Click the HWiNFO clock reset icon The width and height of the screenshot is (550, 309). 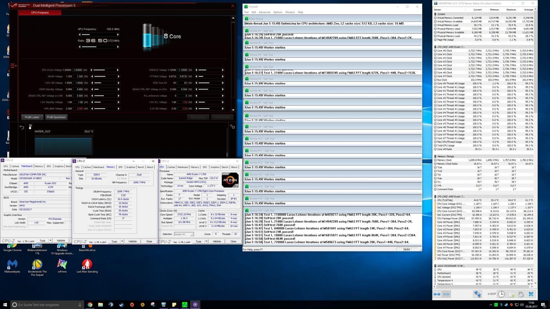(x=501, y=294)
